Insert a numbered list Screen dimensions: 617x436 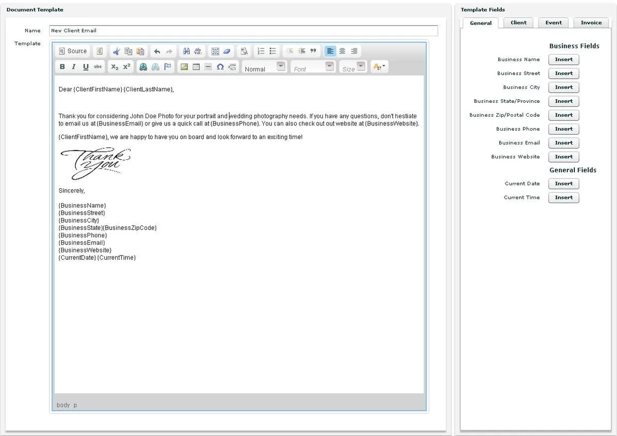(x=261, y=51)
